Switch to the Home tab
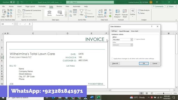The image size is (178, 100). pos(11,6)
